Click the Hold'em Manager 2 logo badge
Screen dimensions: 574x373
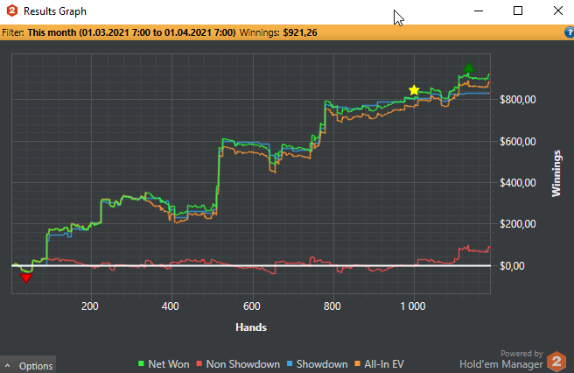tap(556, 362)
